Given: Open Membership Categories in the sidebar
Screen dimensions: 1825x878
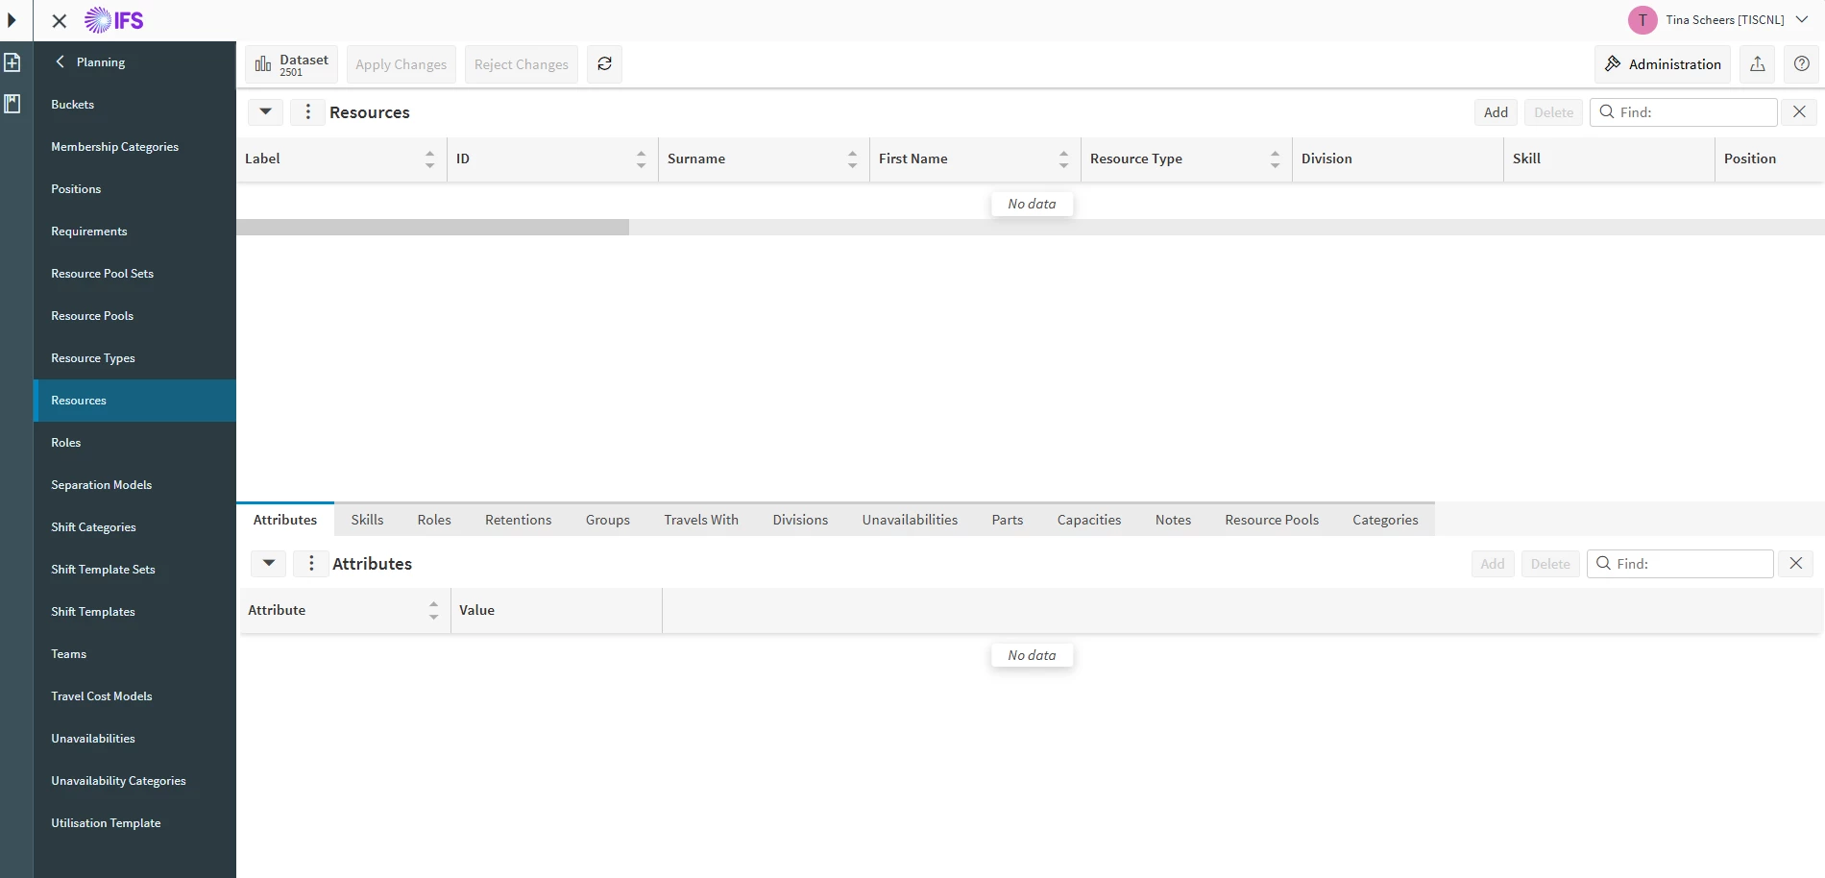Looking at the screenshot, I should pos(134,147).
